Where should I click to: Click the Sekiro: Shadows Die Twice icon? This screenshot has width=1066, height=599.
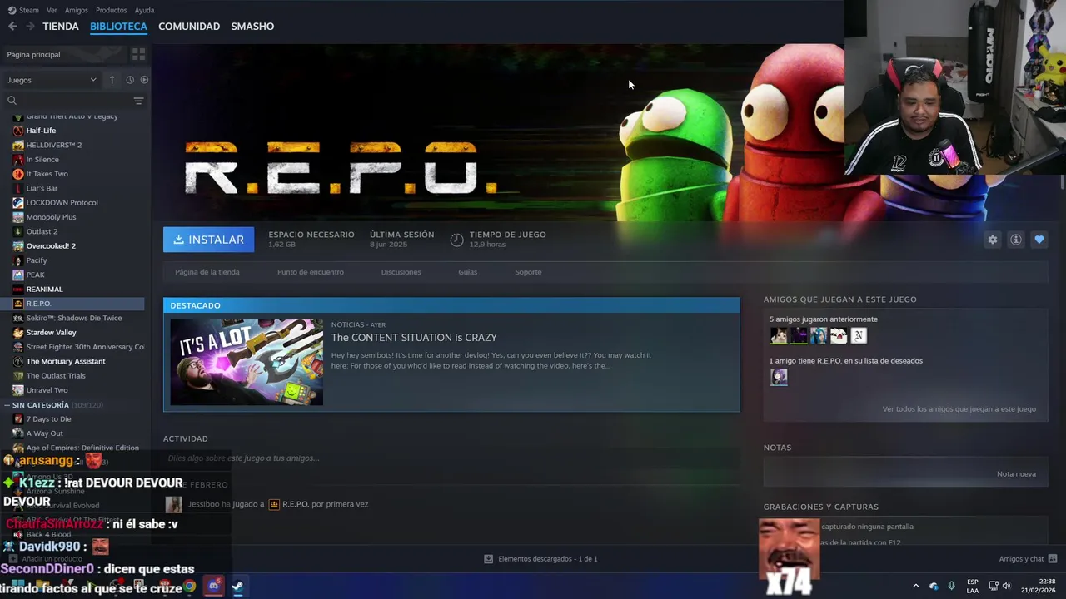(x=18, y=318)
